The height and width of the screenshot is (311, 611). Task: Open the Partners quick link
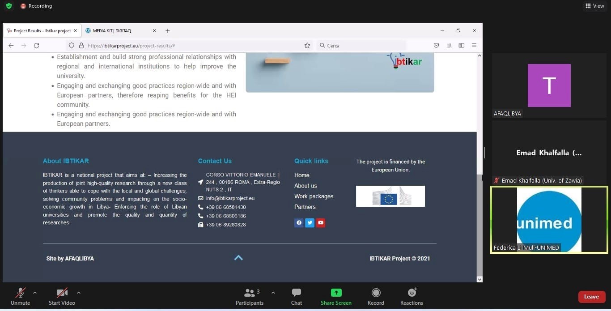305,207
